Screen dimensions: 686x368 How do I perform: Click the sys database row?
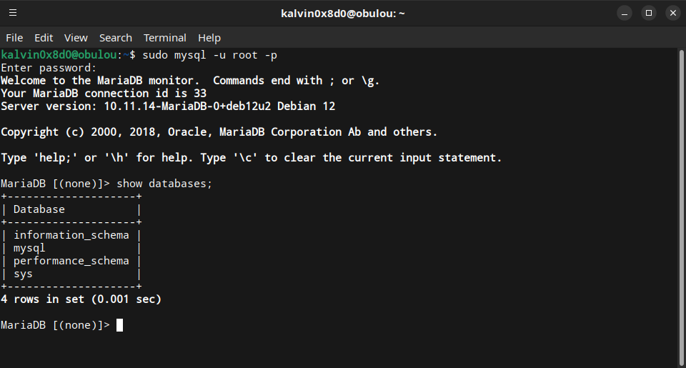tap(23, 274)
